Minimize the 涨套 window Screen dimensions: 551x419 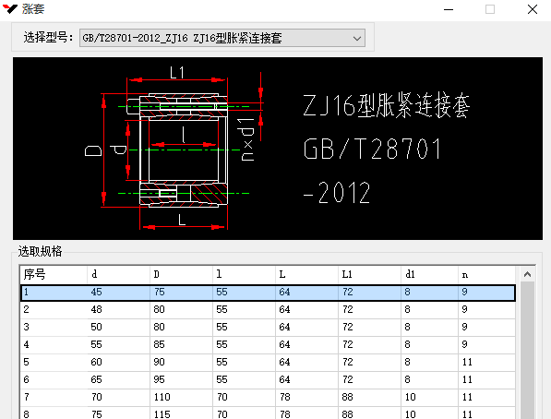tap(449, 9)
